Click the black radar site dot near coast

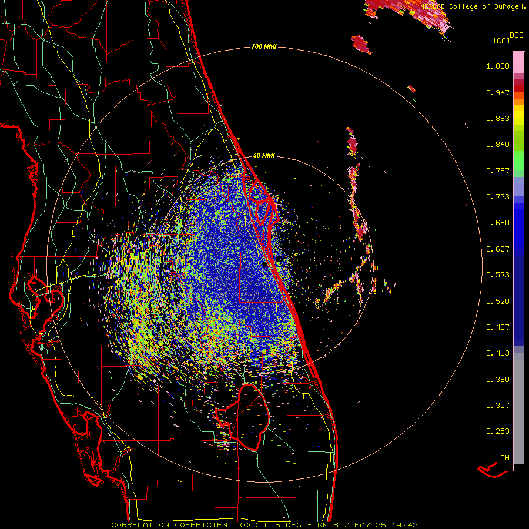coord(264,265)
